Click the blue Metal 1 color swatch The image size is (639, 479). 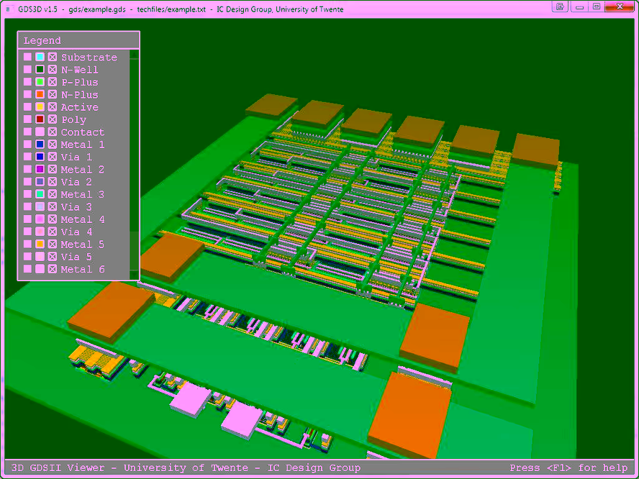point(40,144)
